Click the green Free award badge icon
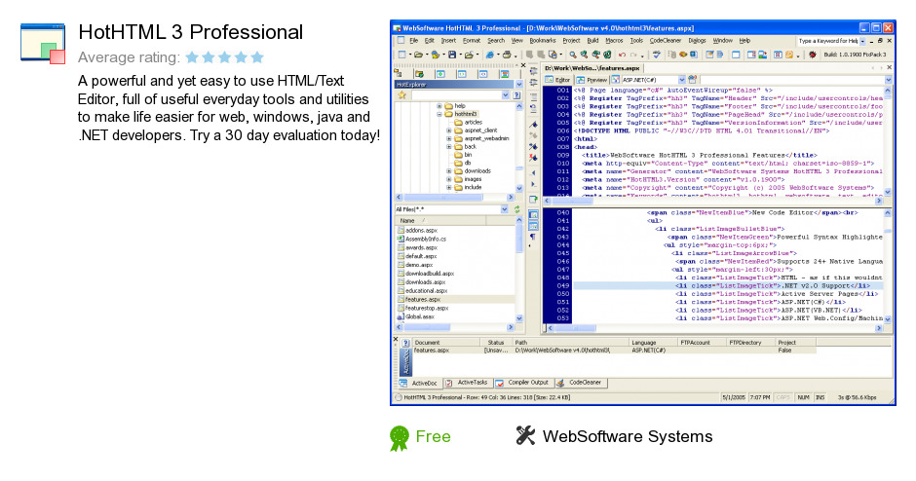The image size is (916, 481). [399, 438]
